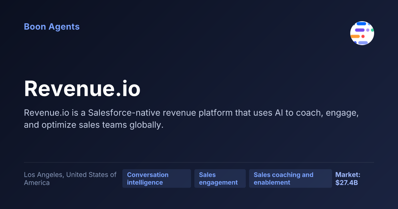Click the Boon Agents brand link
The image size is (398, 209).
coord(52,27)
